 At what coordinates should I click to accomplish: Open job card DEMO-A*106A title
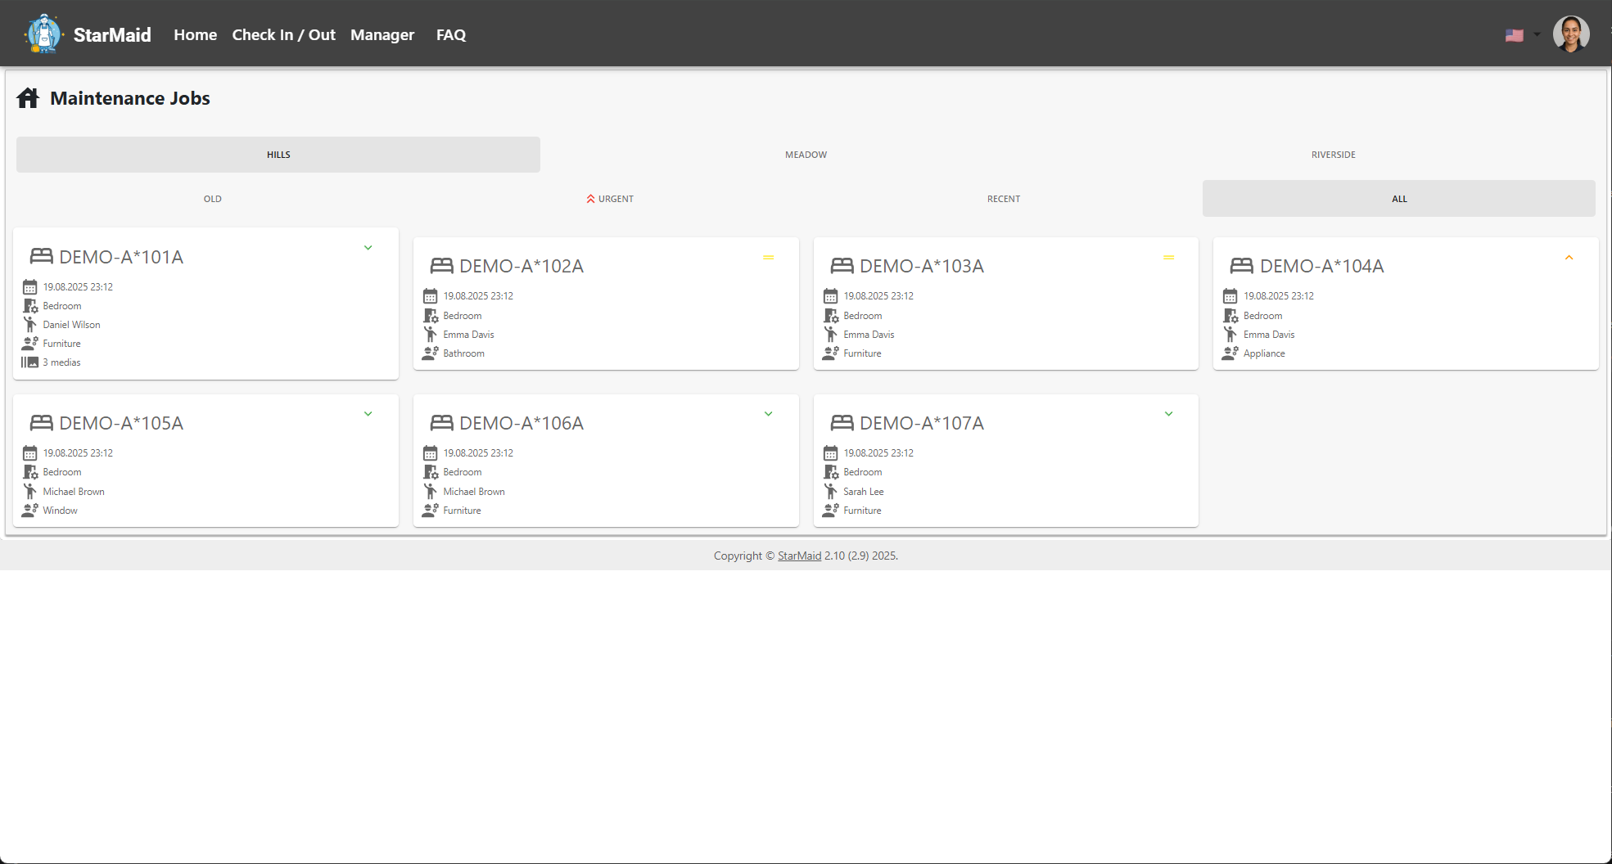click(x=522, y=423)
